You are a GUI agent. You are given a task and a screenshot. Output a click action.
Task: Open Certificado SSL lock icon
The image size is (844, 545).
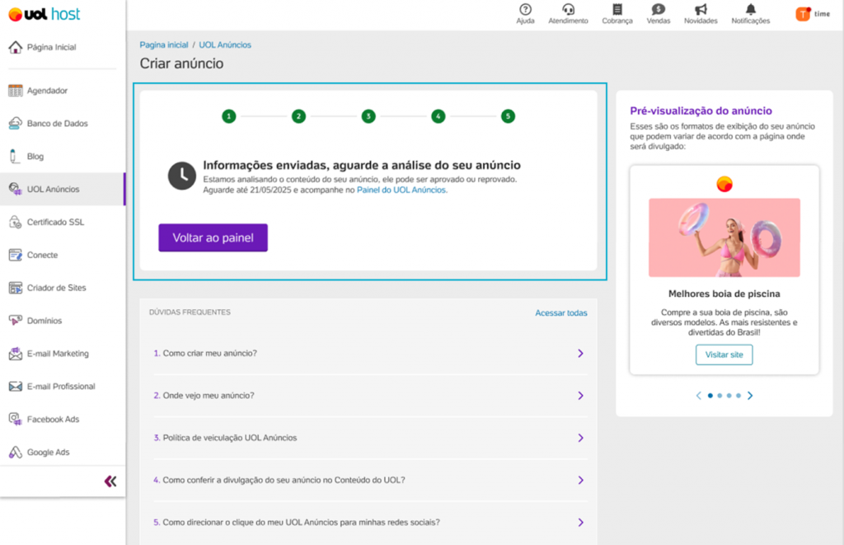click(15, 222)
